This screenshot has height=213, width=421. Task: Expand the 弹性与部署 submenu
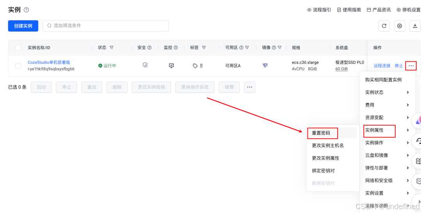coord(387,168)
